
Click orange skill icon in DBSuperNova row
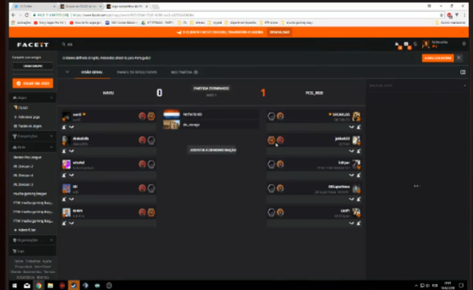(280, 189)
